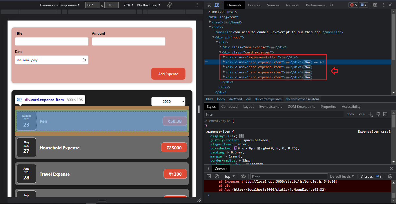Click the 5 errors counter badge
Viewport: 396px width, 204px height.
click(x=353, y=5)
